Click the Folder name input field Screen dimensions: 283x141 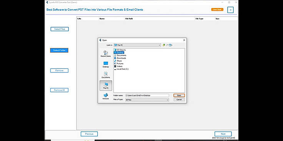coord(147,95)
